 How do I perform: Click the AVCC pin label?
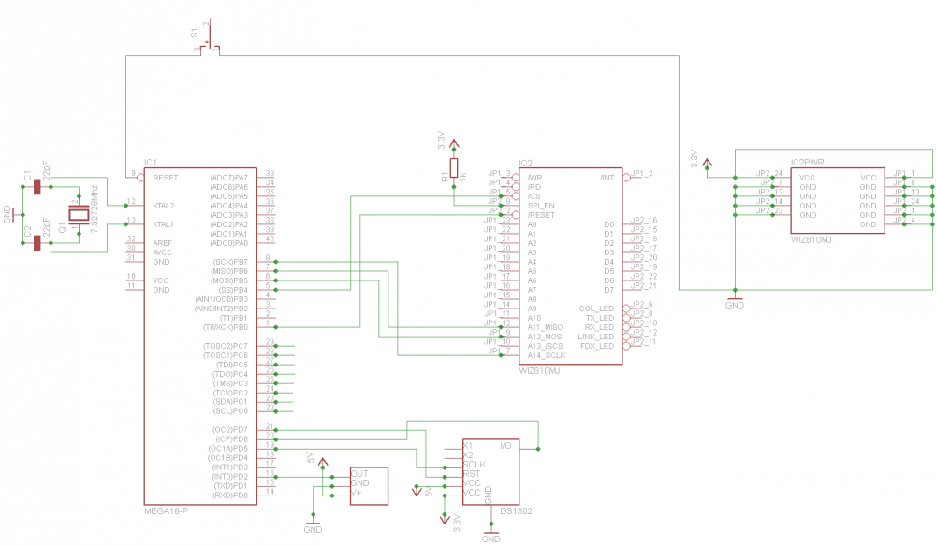[162, 252]
